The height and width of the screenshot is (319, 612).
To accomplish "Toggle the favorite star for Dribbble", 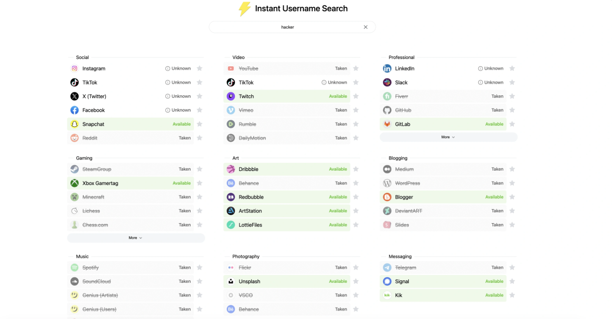I will tap(356, 169).
